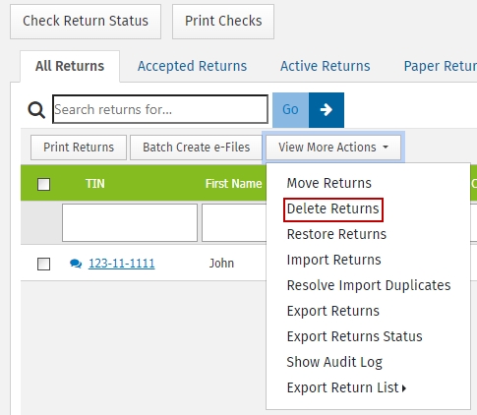Click the magnifying glass search icon
The image size is (477, 415).
(x=36, y=110)
